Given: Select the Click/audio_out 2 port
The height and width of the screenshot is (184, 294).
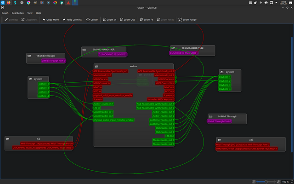Looking at the screenshot, I should point(165,132).
